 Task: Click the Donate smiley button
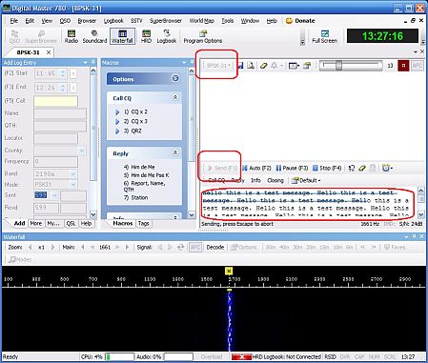[300, 21]
